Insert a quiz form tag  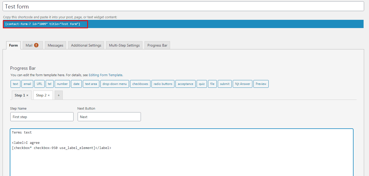click(202, 84)
